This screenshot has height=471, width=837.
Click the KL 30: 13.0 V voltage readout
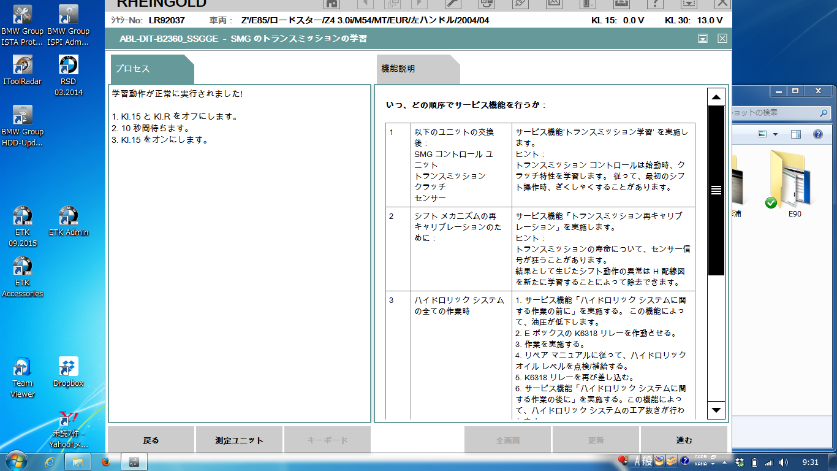(694, 20)
